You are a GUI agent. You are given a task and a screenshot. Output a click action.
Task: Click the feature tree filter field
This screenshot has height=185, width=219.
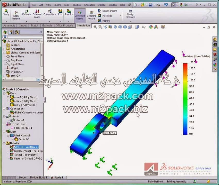point(23,37)
